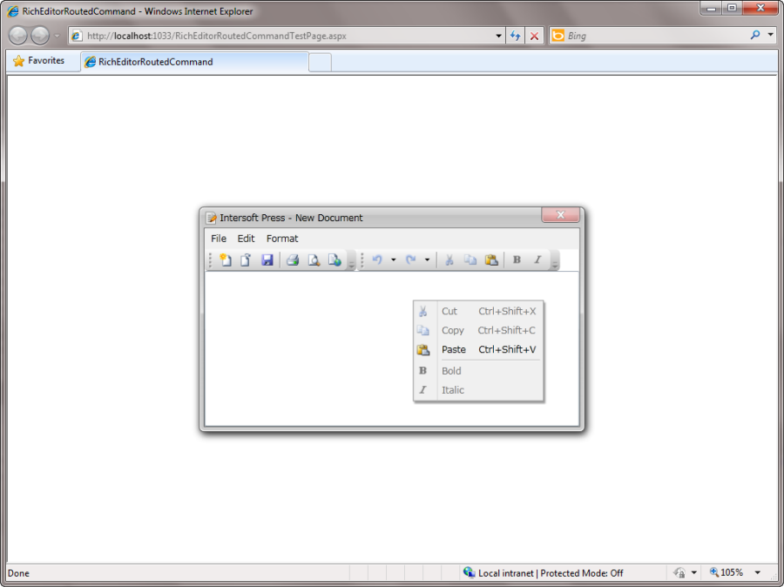This screenshot has height=587, width=784.
Task: Click the browser Back button
Action: tap(18, 36)
